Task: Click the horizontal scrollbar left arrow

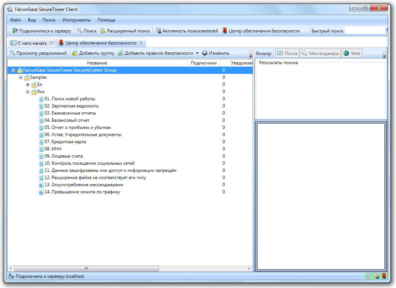Action: 10,268
